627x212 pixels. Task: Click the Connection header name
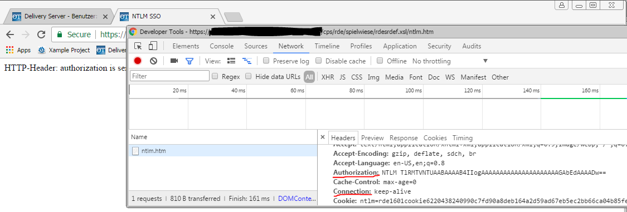click(353, 191)
